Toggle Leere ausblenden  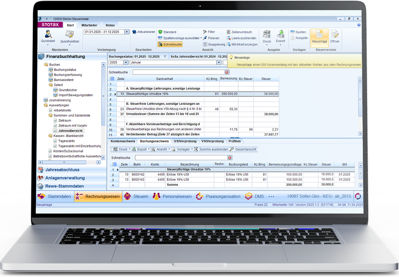click(241, 38)
